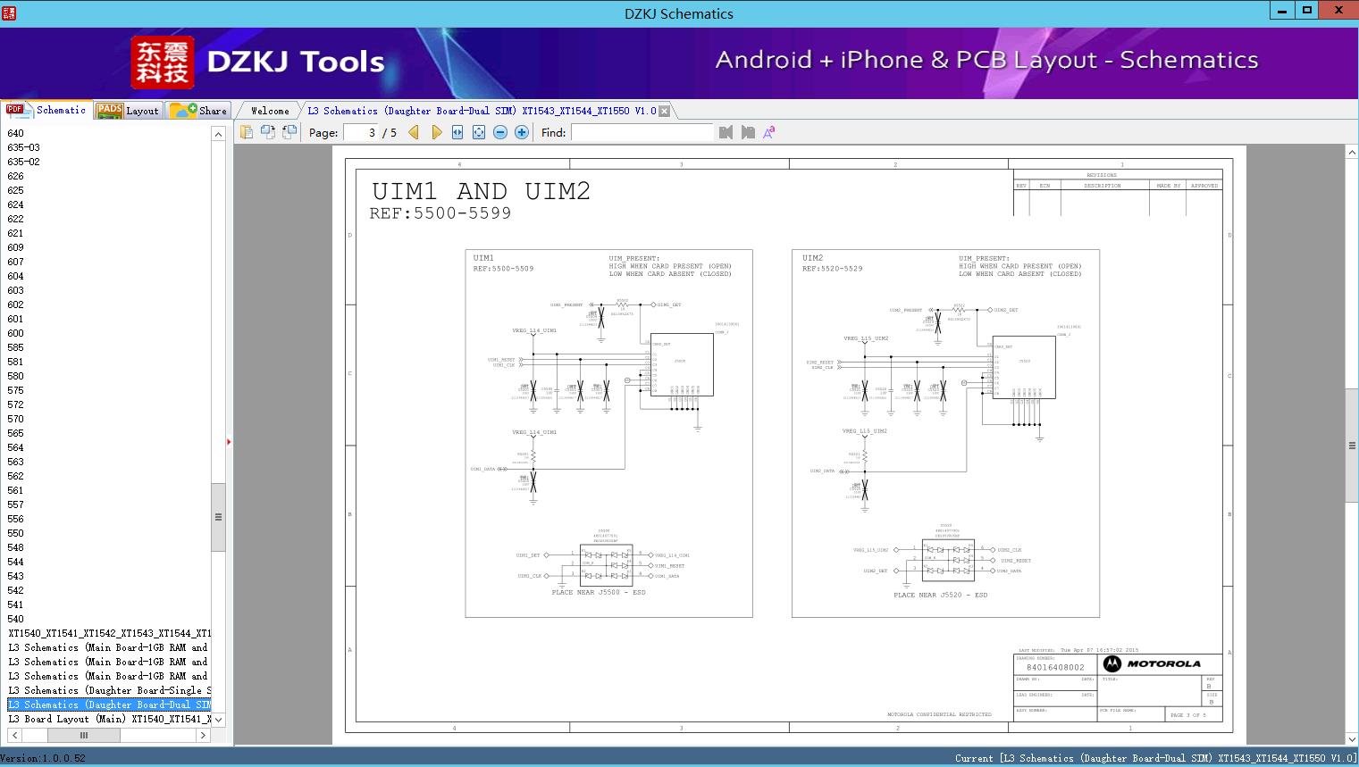The image size is (1359, 767).
Task: Open the Share panel
Action: click(198, 110)
